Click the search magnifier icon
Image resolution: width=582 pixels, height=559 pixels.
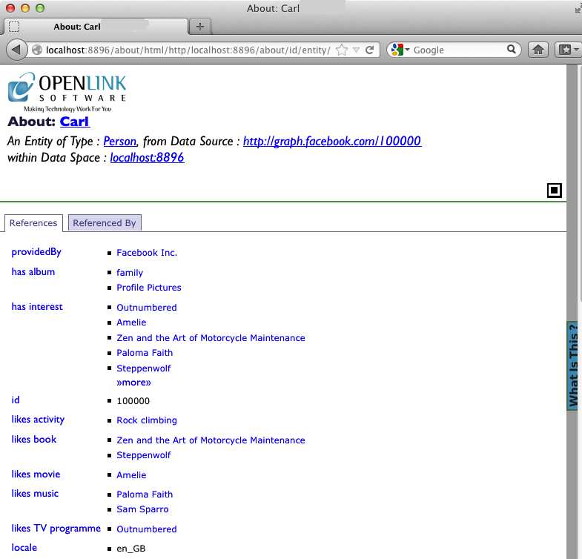pyautogui.click(x=512, y=50)
